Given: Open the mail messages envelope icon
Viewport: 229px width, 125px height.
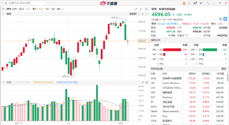Looking at the screenshot, I should 195,3.
